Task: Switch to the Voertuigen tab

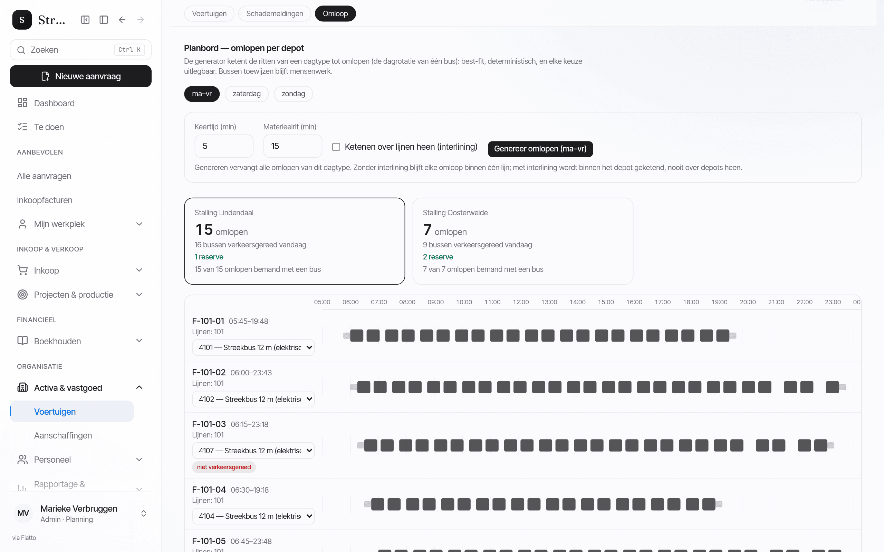Action: pos(209,13)
